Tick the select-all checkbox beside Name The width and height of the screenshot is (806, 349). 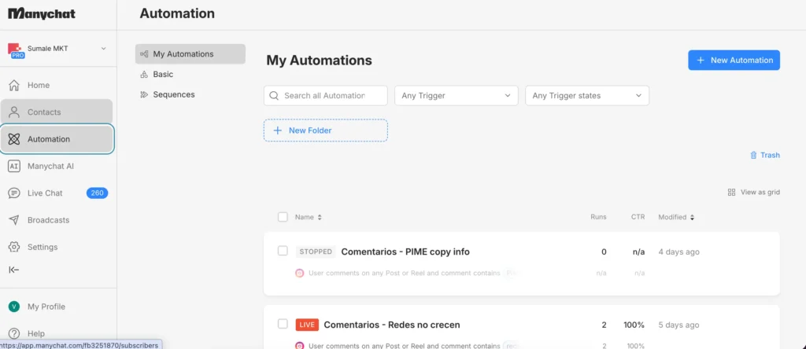tap(283, 217)
